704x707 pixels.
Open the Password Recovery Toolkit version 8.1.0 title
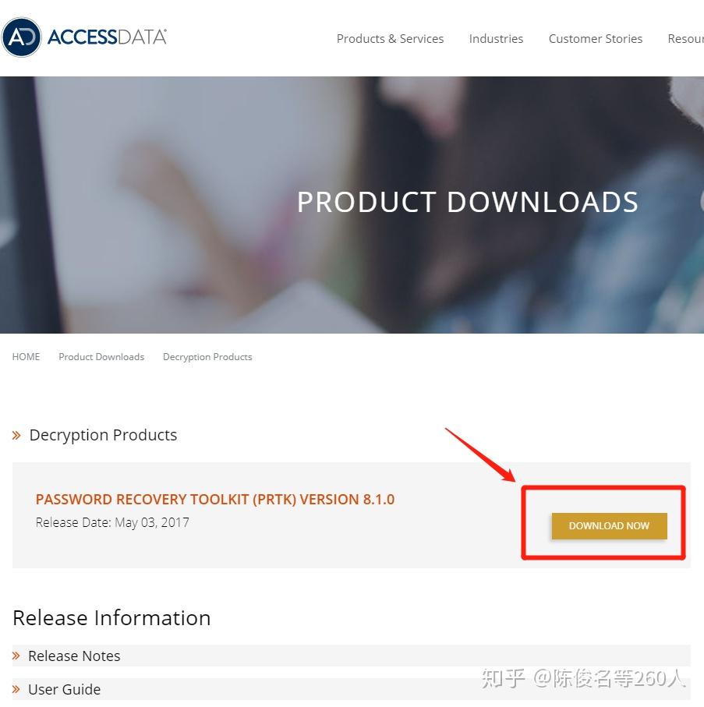215,500
